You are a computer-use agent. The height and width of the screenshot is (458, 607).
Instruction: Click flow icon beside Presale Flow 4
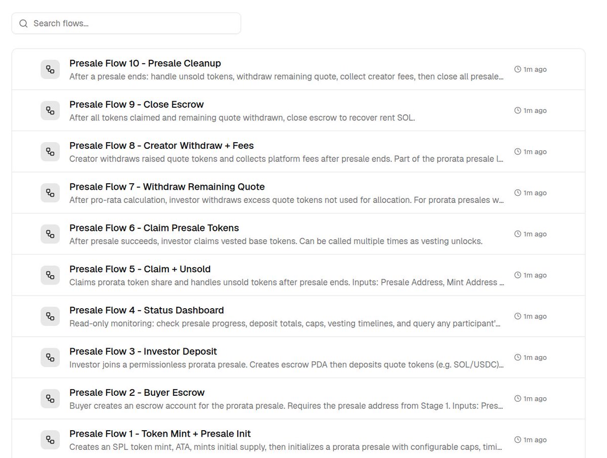coord(50,316)
